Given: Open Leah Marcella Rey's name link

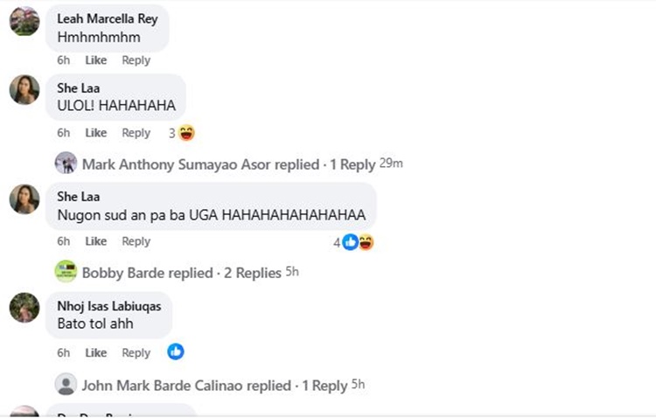Looking at the screenshot, I should click(107, 18).
